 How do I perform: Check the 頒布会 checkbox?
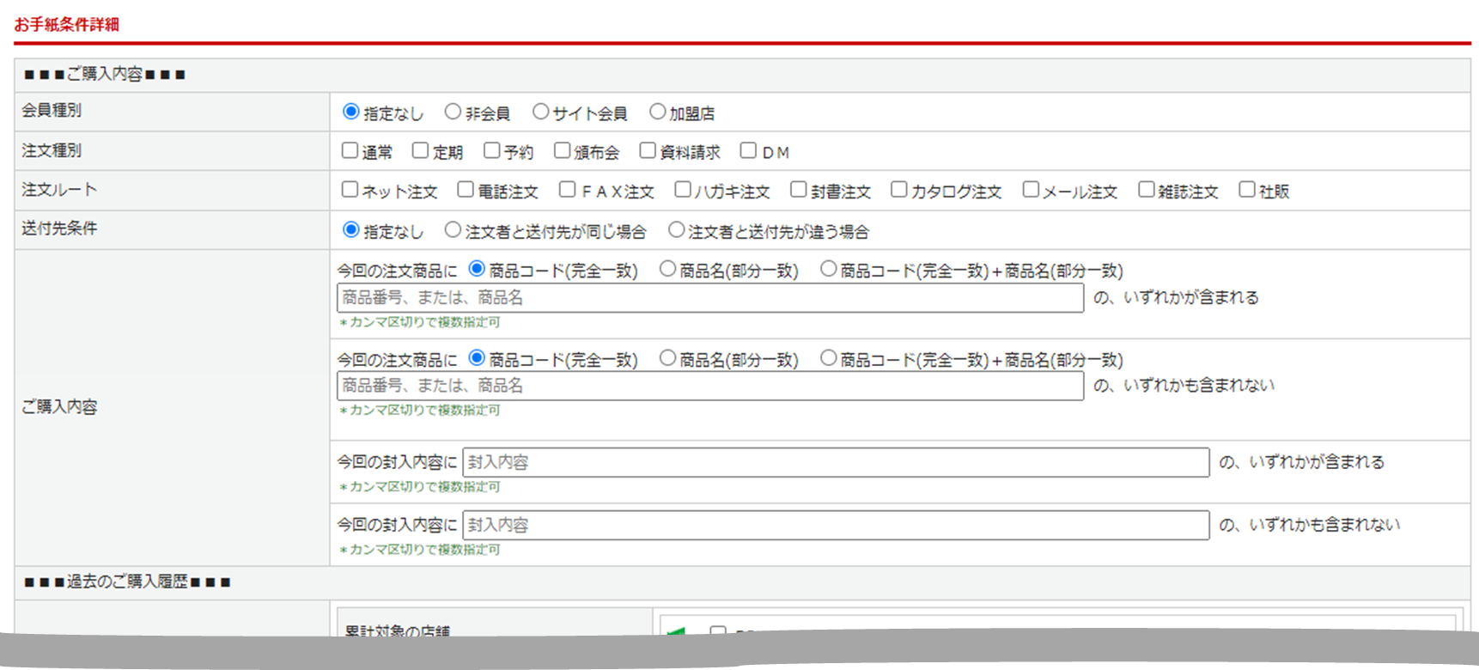tap(562, 150)
